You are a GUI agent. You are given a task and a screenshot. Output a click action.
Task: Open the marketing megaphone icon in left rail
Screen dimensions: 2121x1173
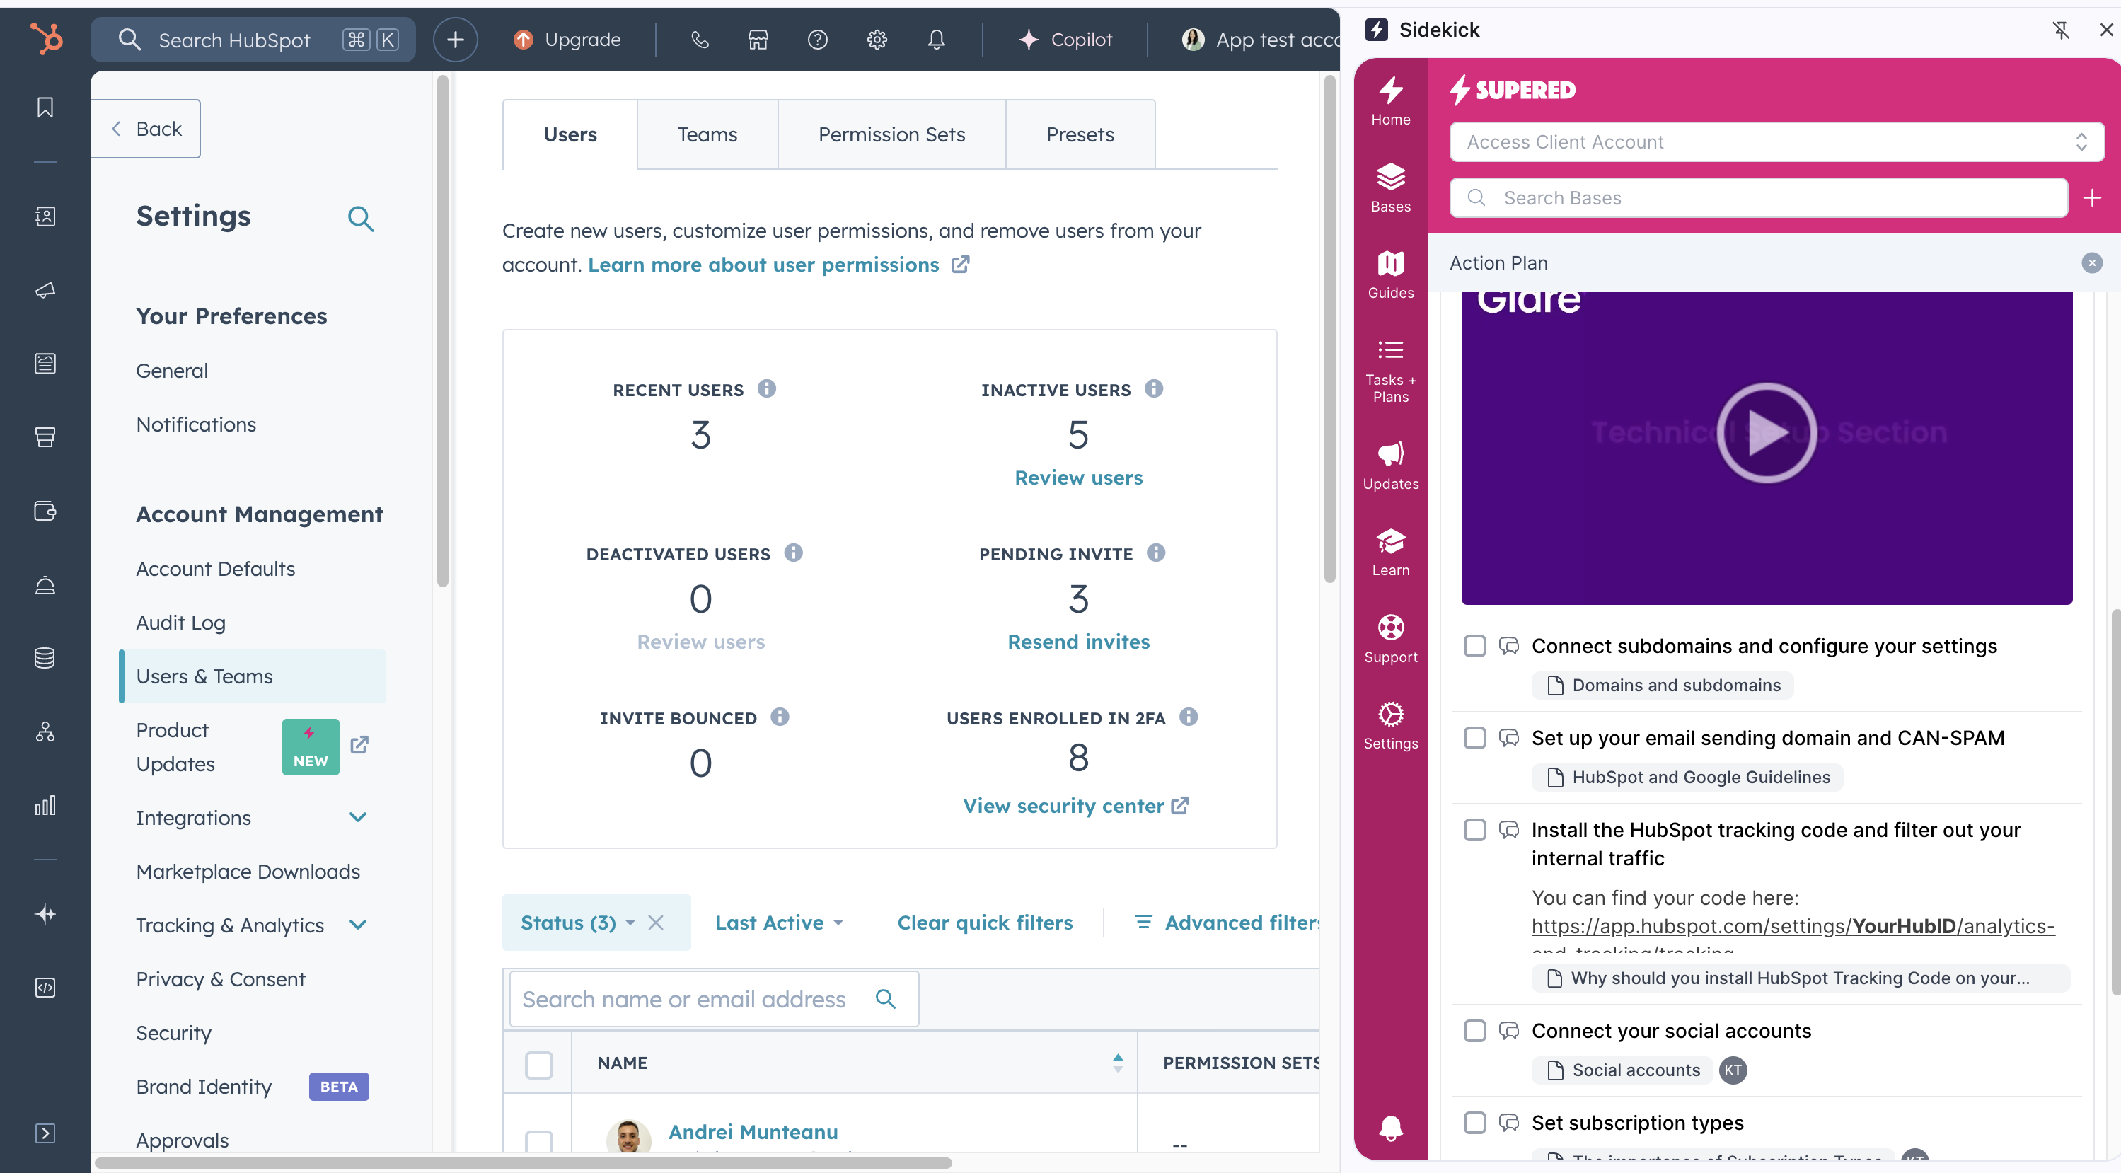[x=45, y=290]
